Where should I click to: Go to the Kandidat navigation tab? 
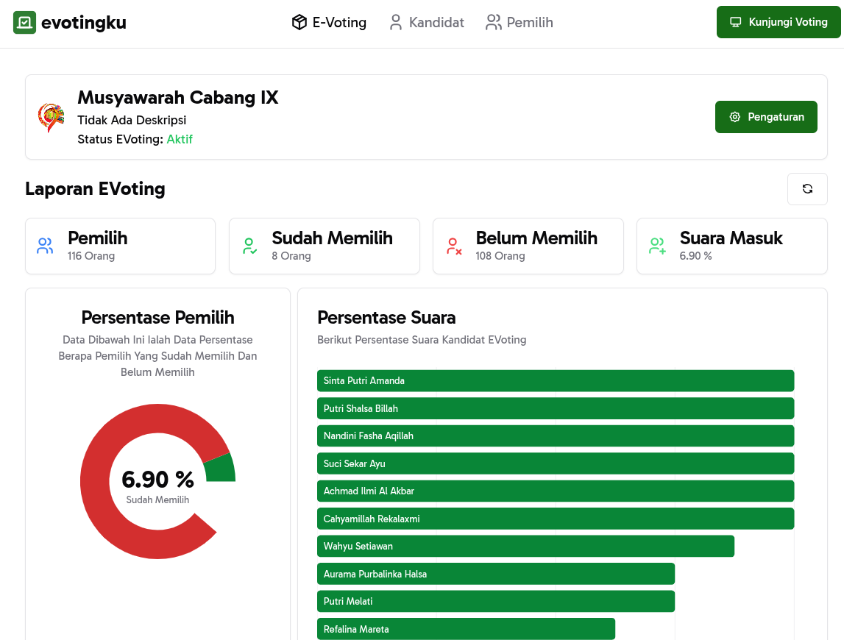tap(426, 23)
